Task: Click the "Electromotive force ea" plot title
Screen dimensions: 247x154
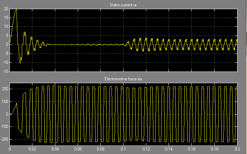Action: 123,79
